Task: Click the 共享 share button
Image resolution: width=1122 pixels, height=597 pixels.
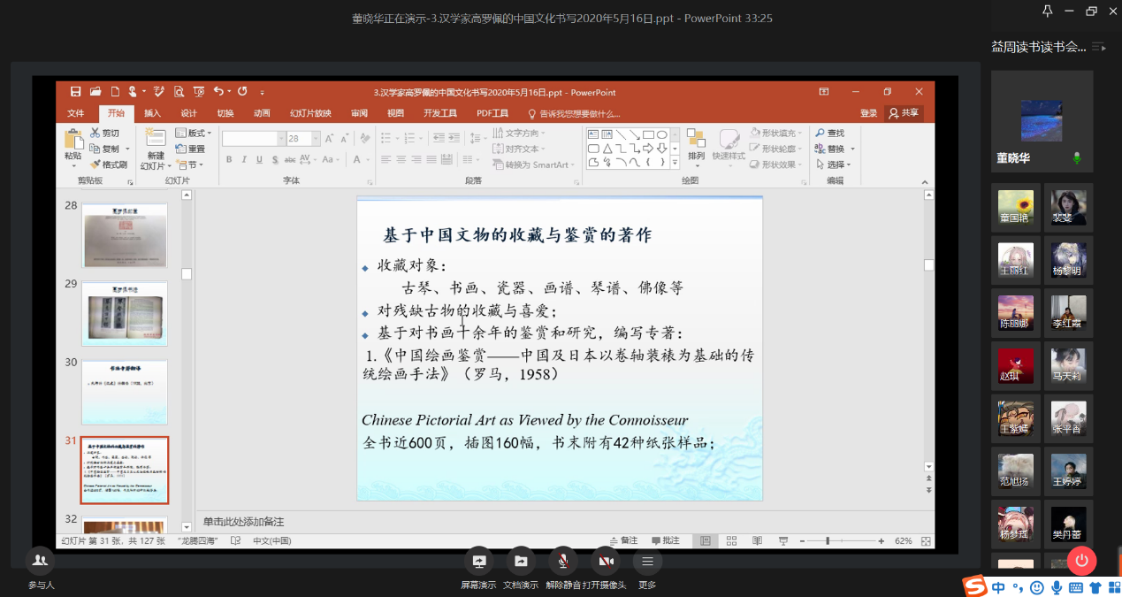Action: [x=904, y=113]
